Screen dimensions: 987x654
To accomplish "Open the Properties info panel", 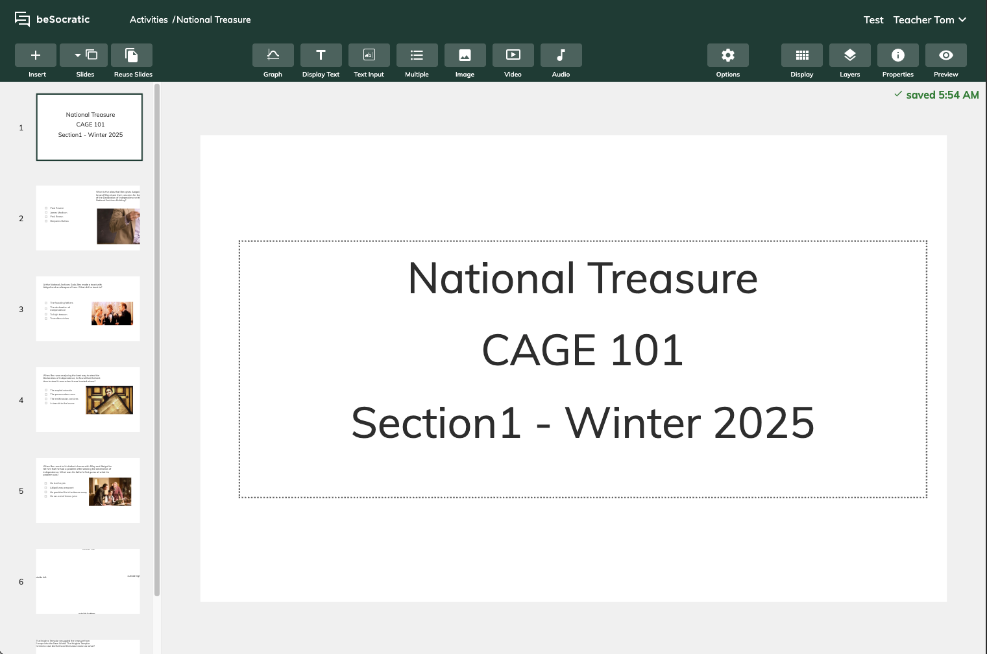I will (x=898, y=55).
